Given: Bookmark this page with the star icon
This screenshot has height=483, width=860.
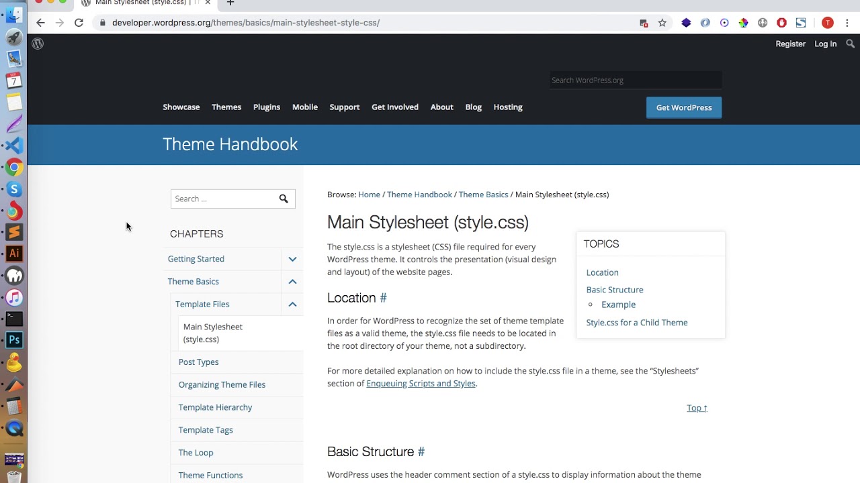Looking at the screenshot, I should point(662,23).
